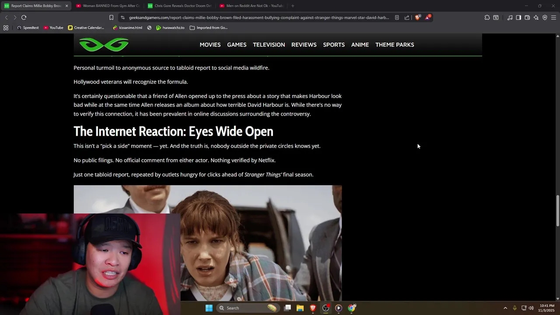This screenshot has height=315, width=560.
Task: Open Brave browser from the taskbar
Action: pyautogui.click(x=313, y=308)
